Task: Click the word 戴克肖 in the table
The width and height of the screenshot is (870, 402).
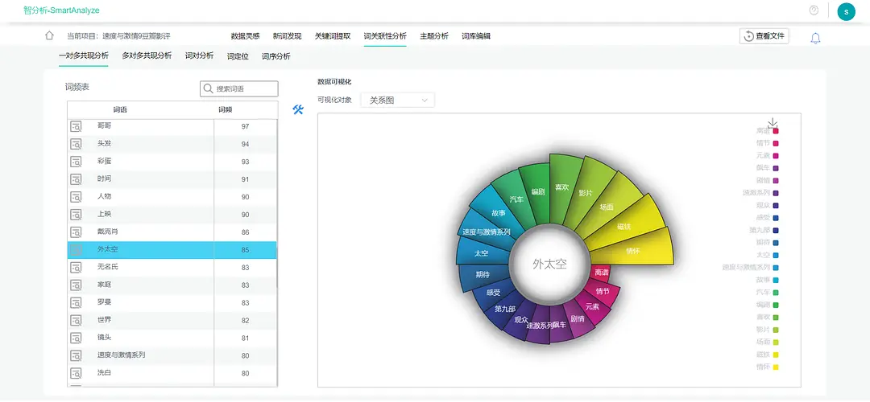Action: [108, 232]
